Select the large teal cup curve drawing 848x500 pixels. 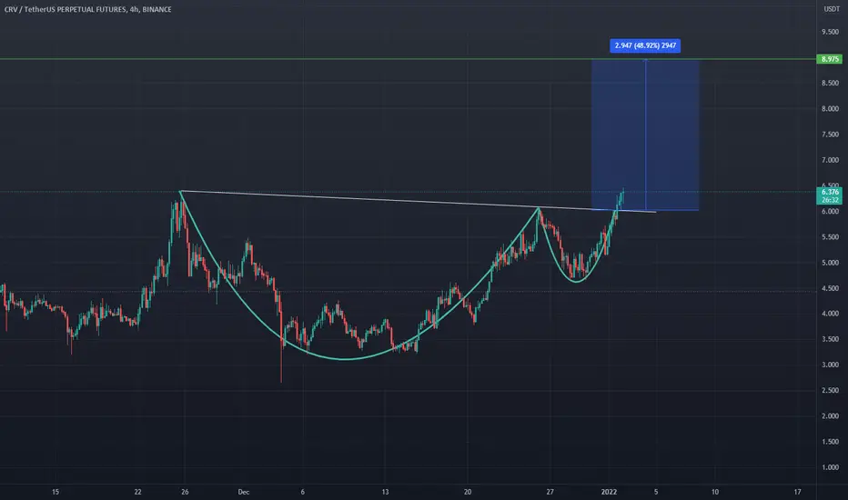coord(346,359)
